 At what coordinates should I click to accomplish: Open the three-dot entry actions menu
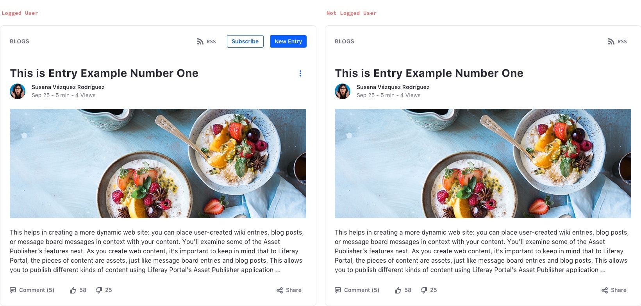(x=300, y=73)
